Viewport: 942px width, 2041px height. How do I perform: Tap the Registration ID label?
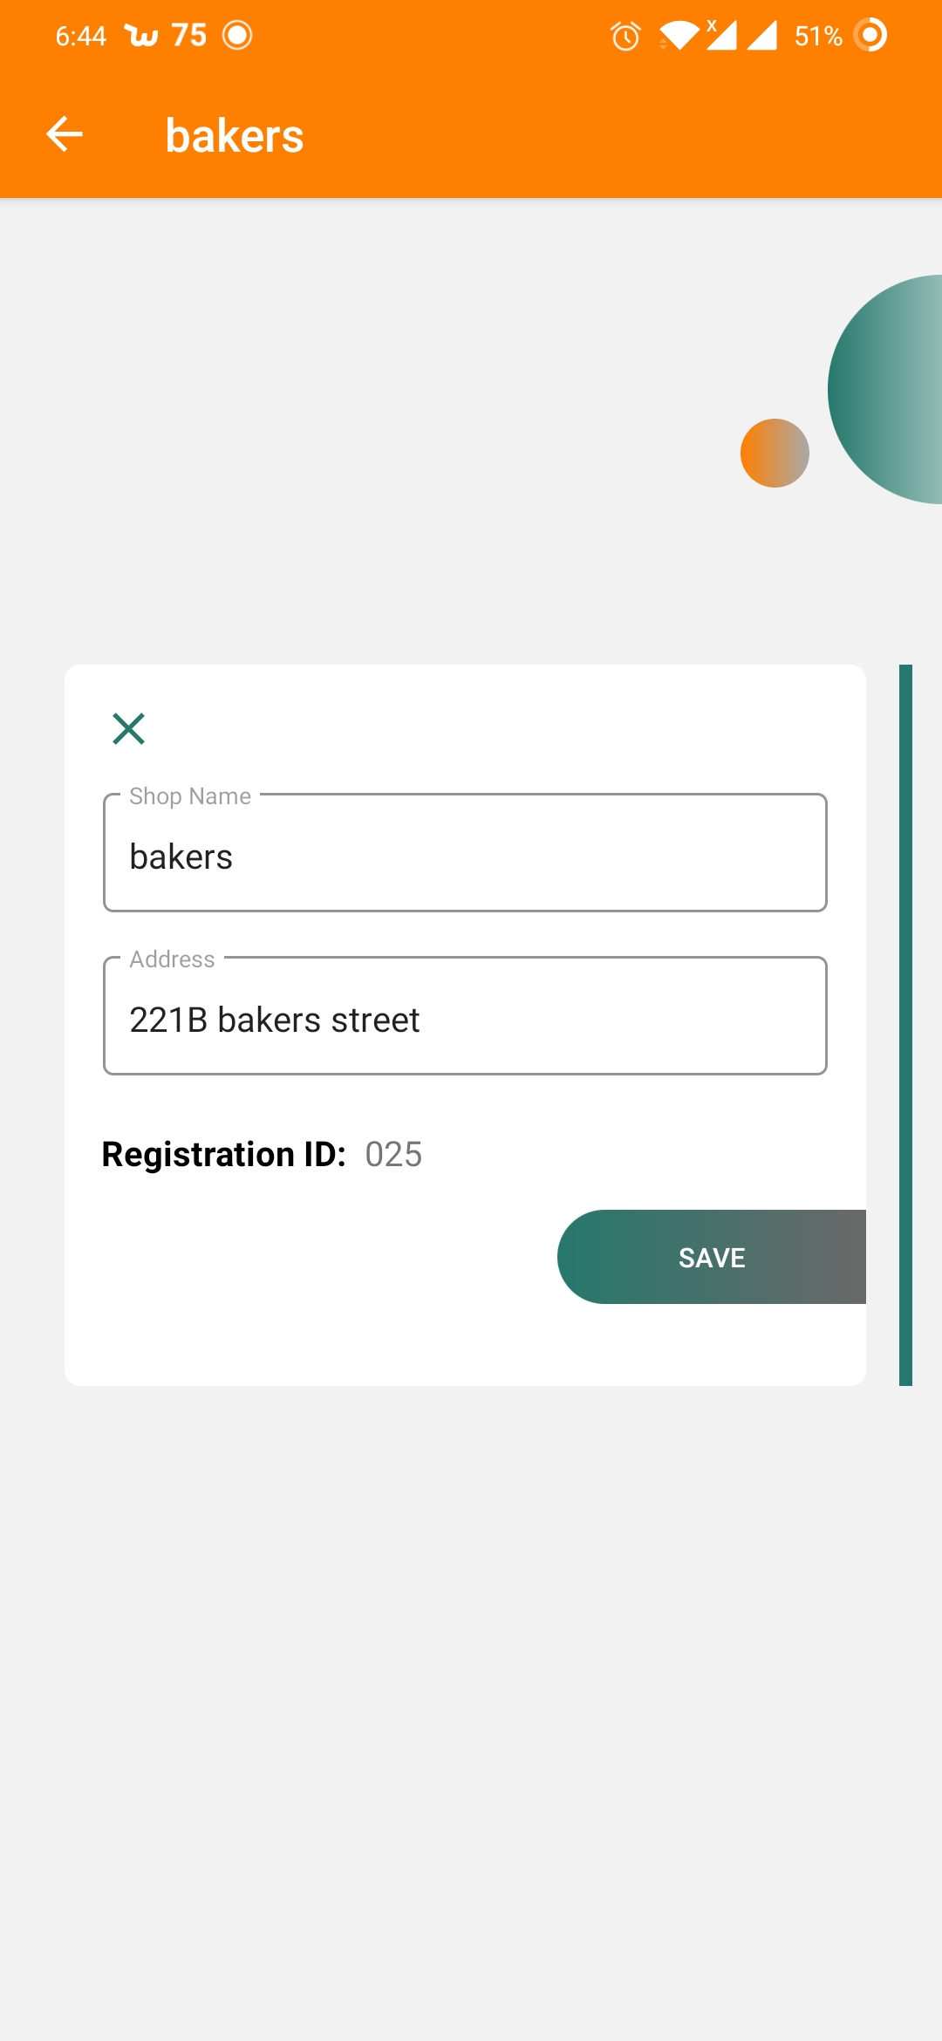(224, 1154)
